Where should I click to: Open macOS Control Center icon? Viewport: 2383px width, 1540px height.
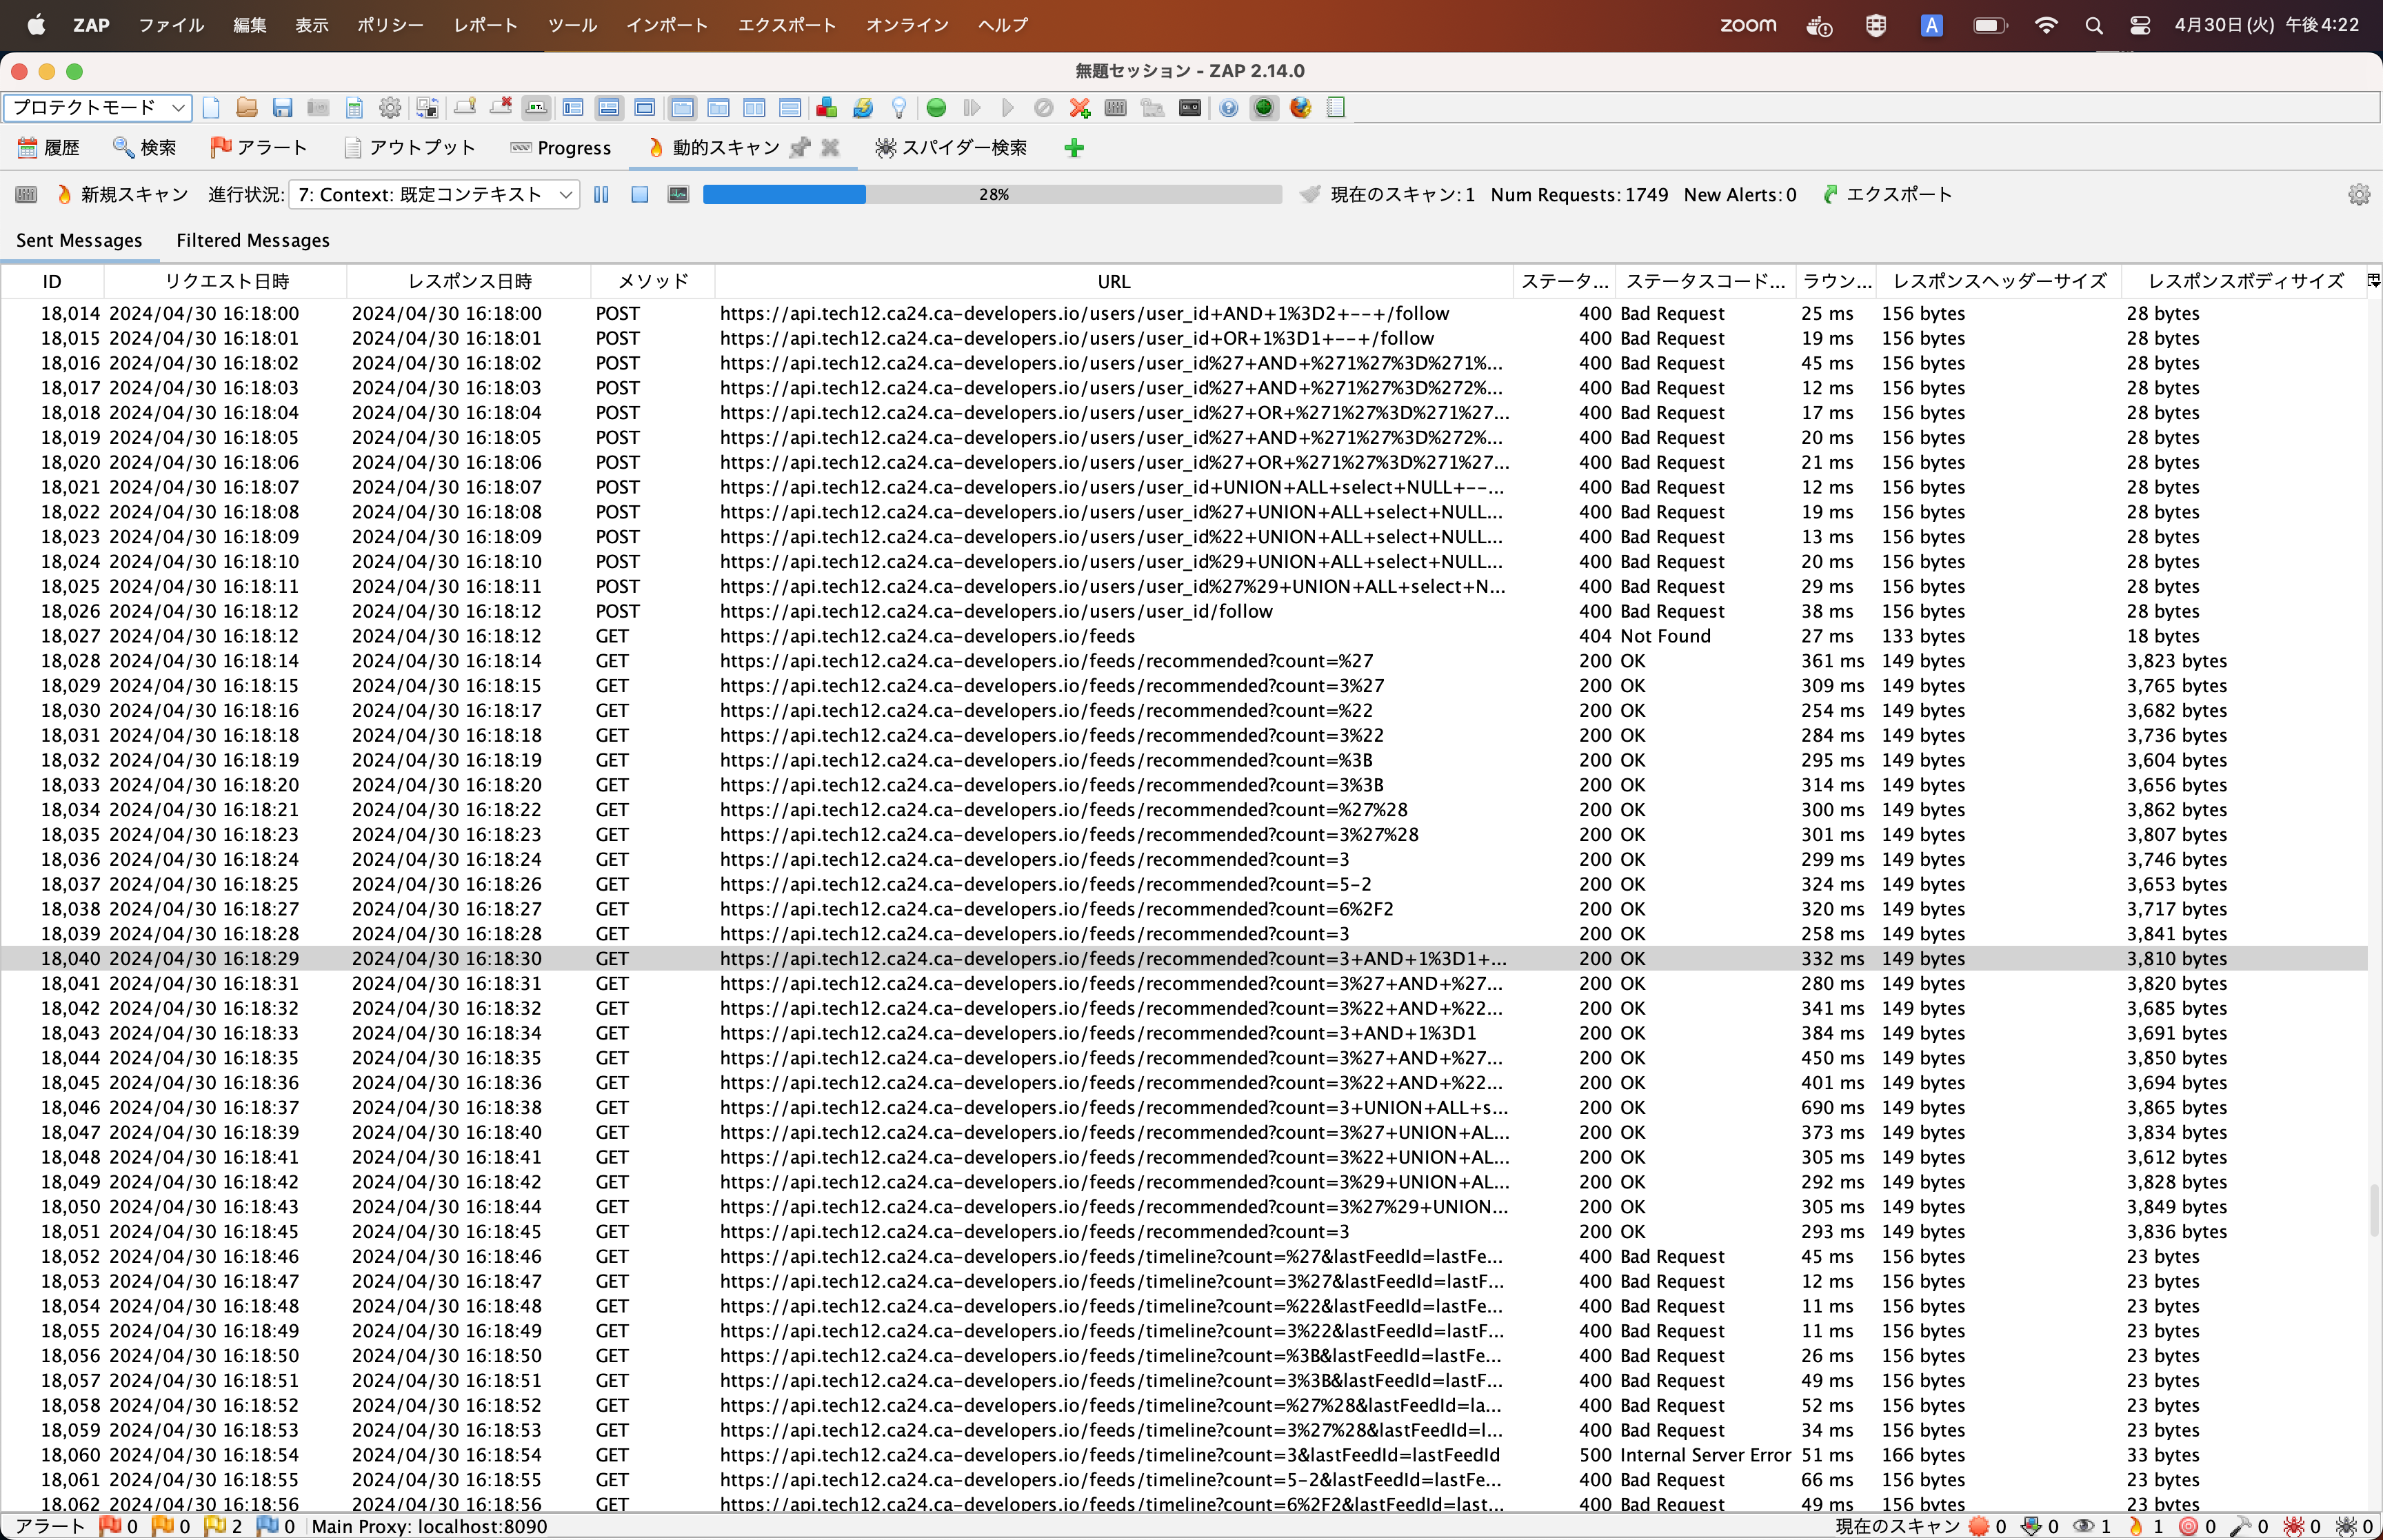pos(2140,25)
